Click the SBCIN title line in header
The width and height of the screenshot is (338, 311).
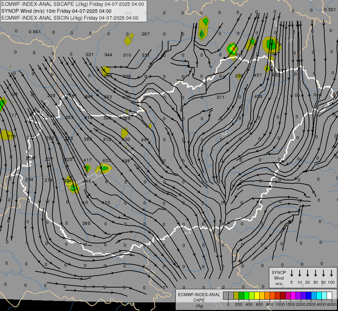coord(70,18)
